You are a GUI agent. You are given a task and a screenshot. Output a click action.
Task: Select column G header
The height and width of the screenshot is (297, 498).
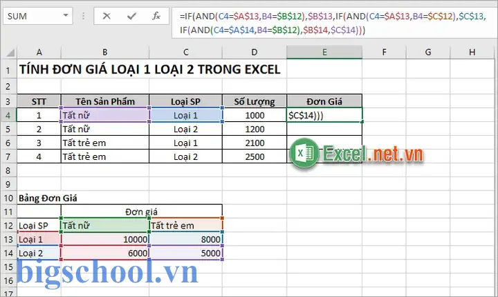pyautogui.click(x=428, y=52)
